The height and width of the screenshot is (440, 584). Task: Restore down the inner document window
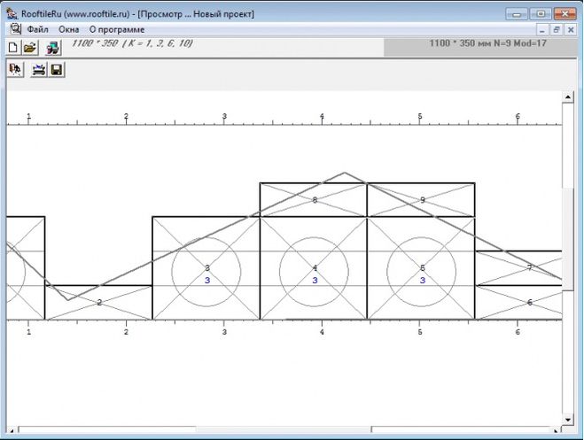click(x=557, y=29)
